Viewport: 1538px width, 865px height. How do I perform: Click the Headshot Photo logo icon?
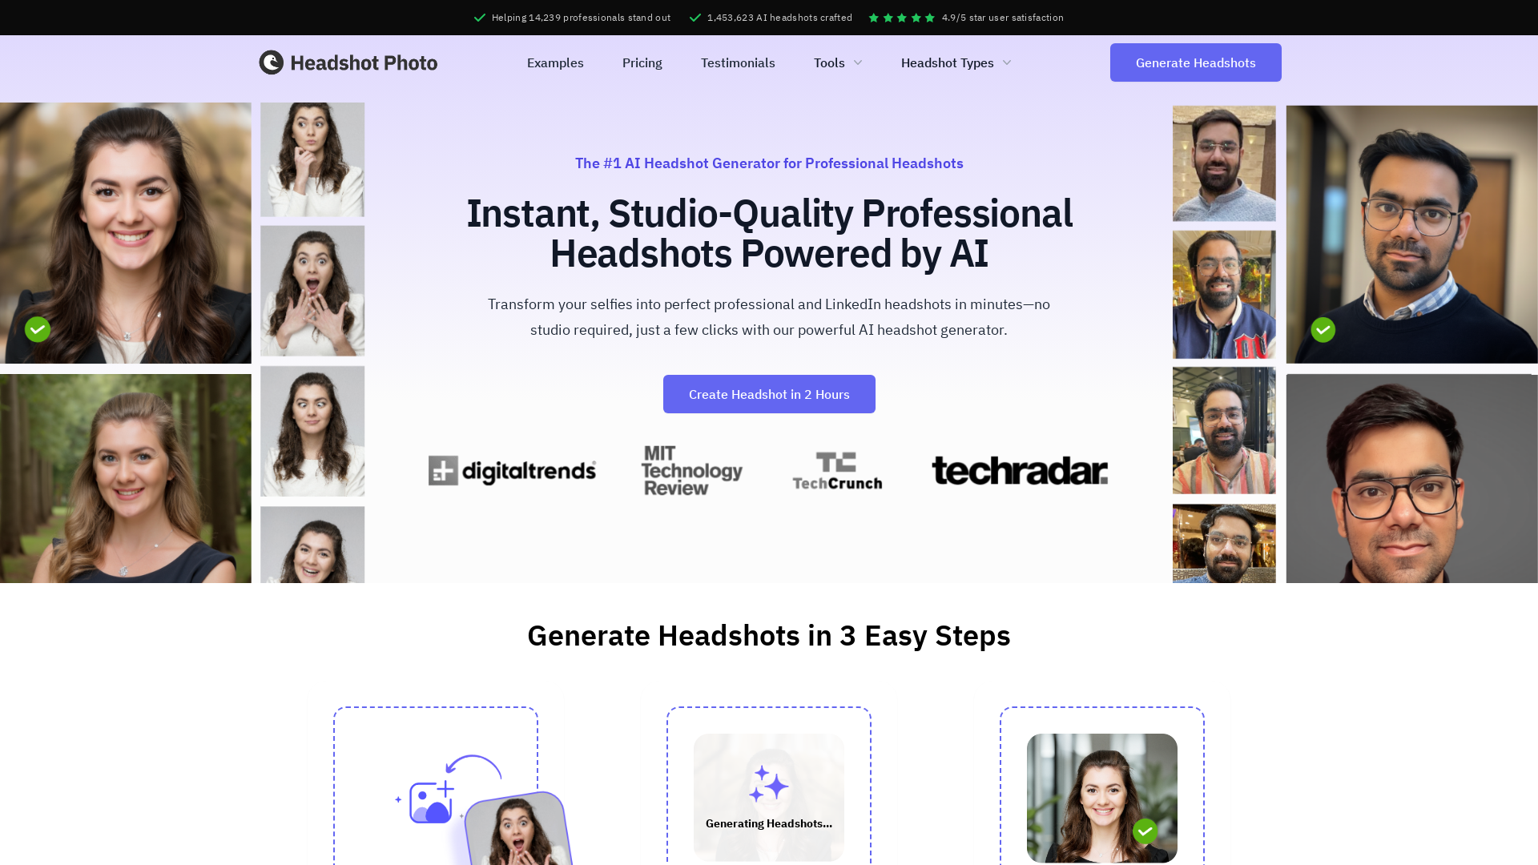pyautogui.click(x=272, y=62)
